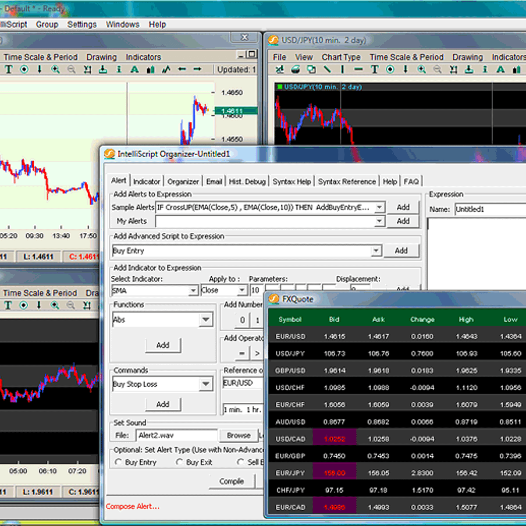Open the My Alerts dropdown

[x=380, y=221]
